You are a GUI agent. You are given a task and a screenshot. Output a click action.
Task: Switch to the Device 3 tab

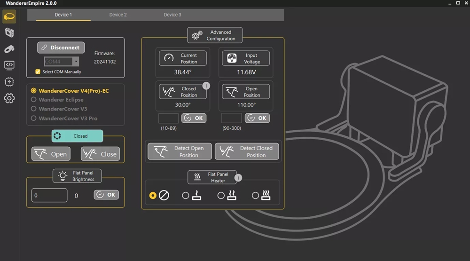[172, 15]
